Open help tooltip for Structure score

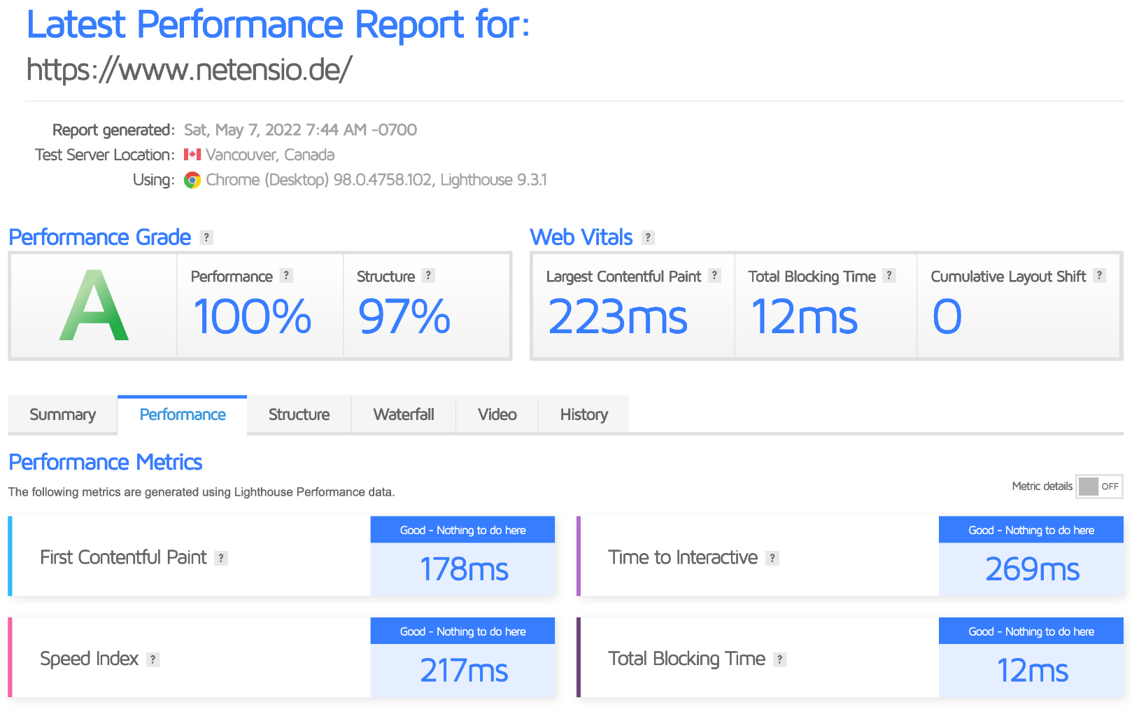coord(429,276)
